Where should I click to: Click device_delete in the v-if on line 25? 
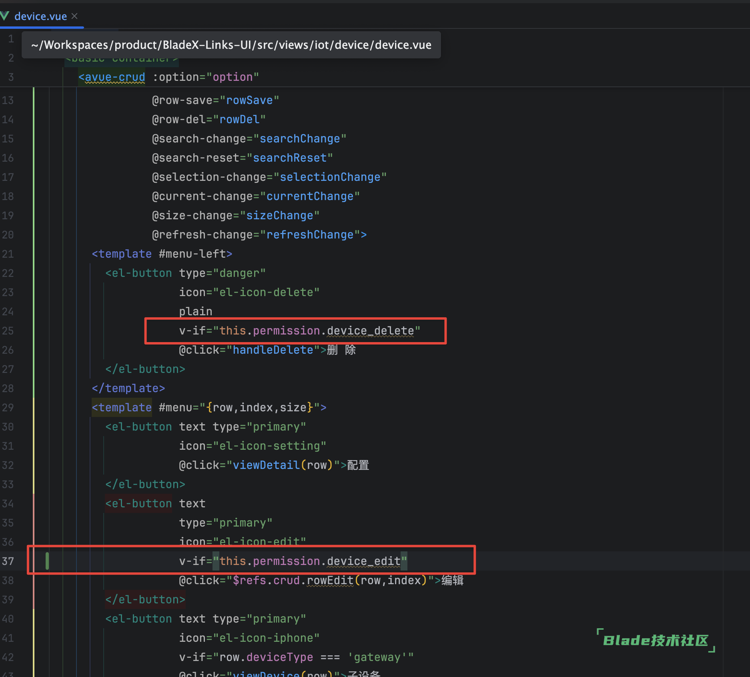(x=370, y=331)
